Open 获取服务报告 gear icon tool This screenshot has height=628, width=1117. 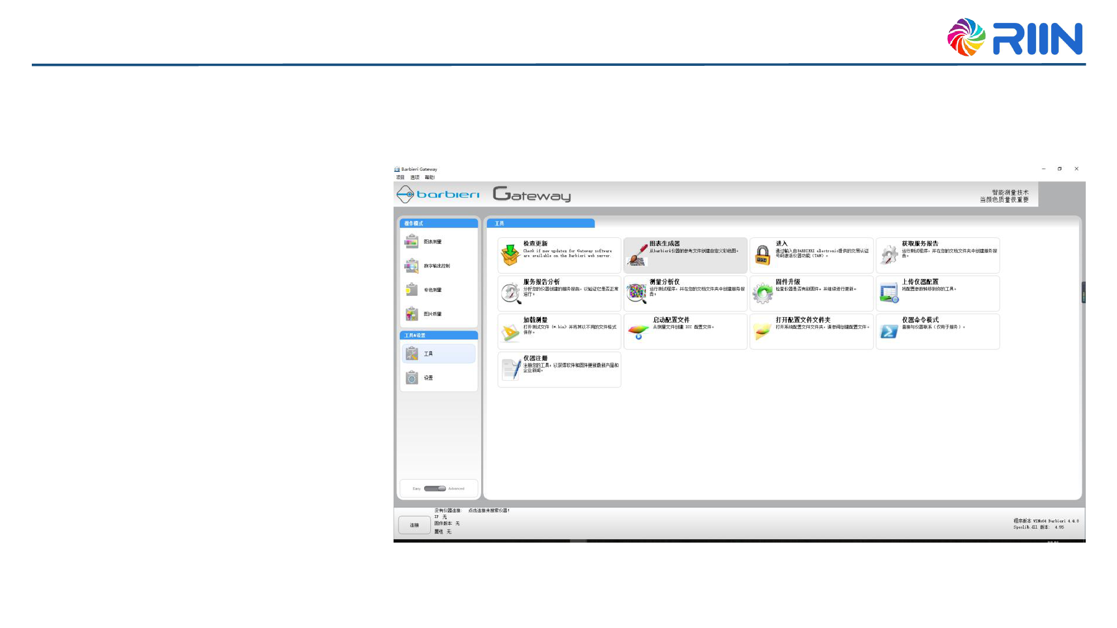(889, 255)
